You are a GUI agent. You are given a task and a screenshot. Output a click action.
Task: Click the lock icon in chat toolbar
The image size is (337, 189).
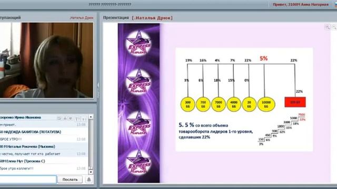point(65,118)
